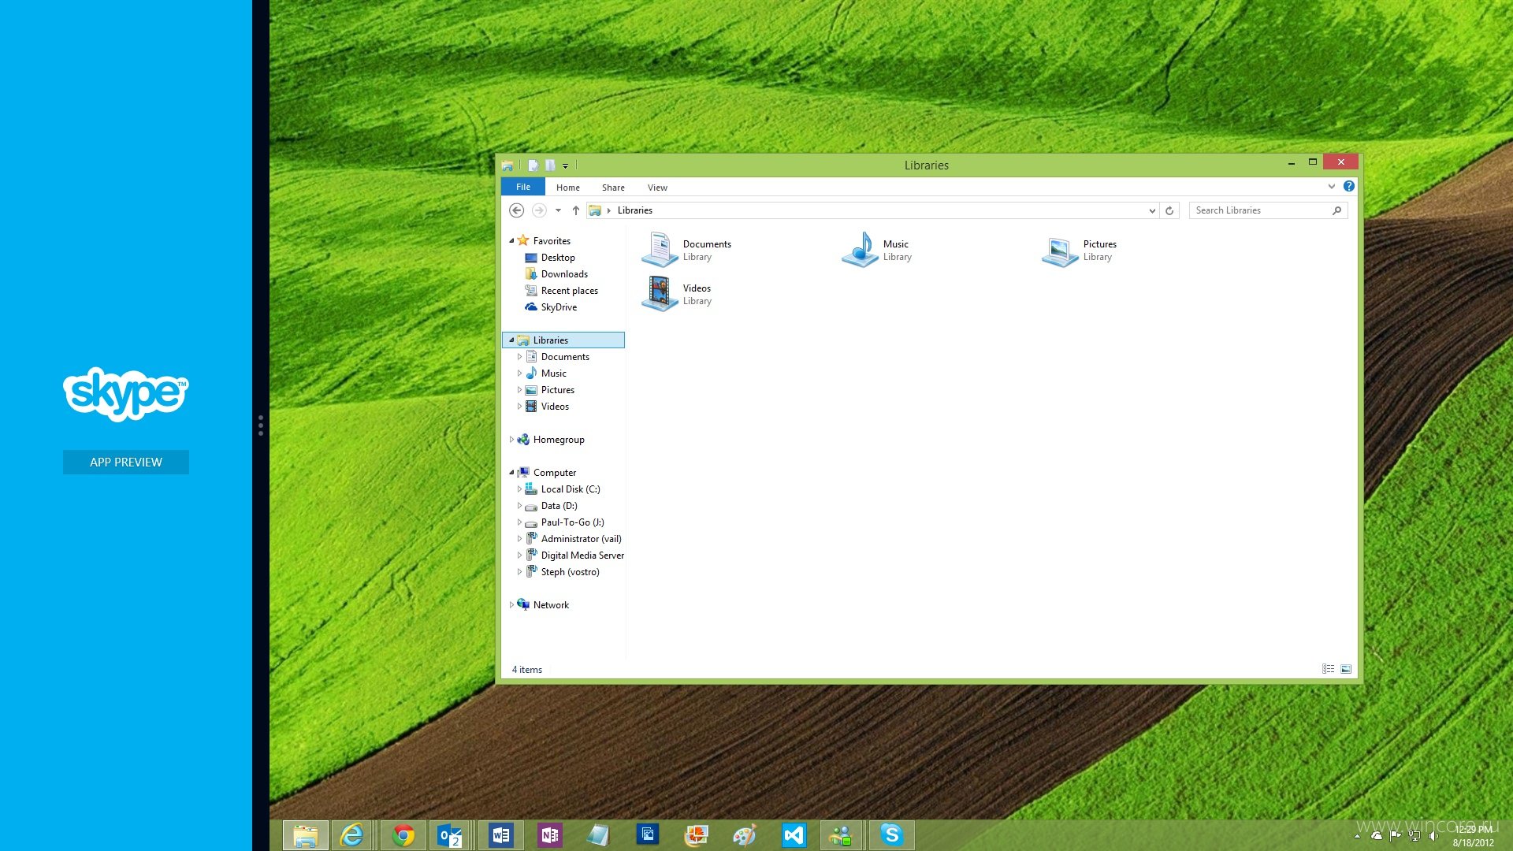
Task: Collapse the Computer tree node
Action: click(x=511, y=473)
